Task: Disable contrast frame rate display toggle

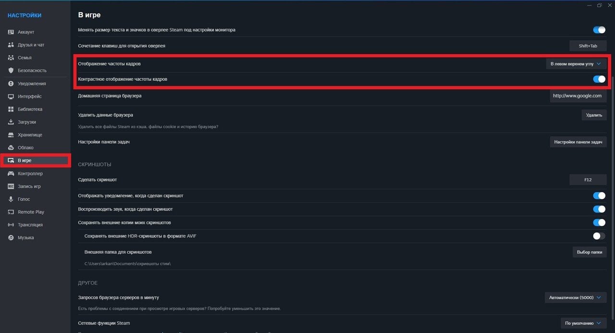Action: pyautogui.click(x=599, y=79)
